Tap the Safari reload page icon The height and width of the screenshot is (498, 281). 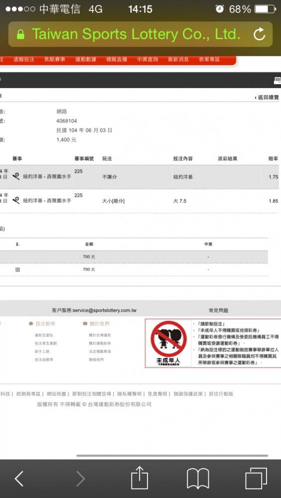pos(260,34)
